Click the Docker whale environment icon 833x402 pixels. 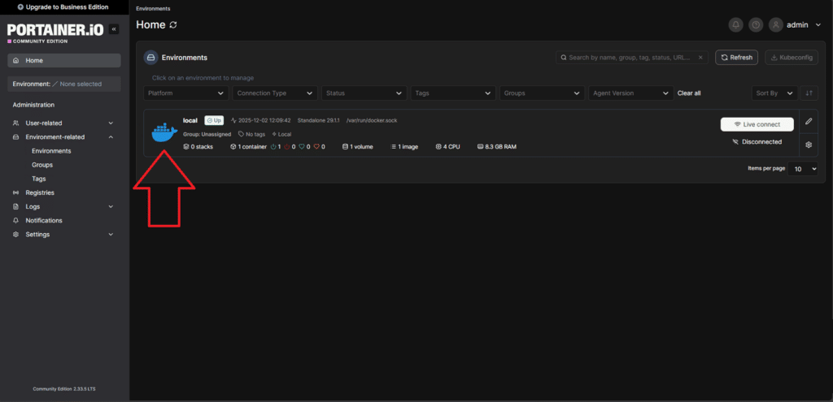coord(164,133)
